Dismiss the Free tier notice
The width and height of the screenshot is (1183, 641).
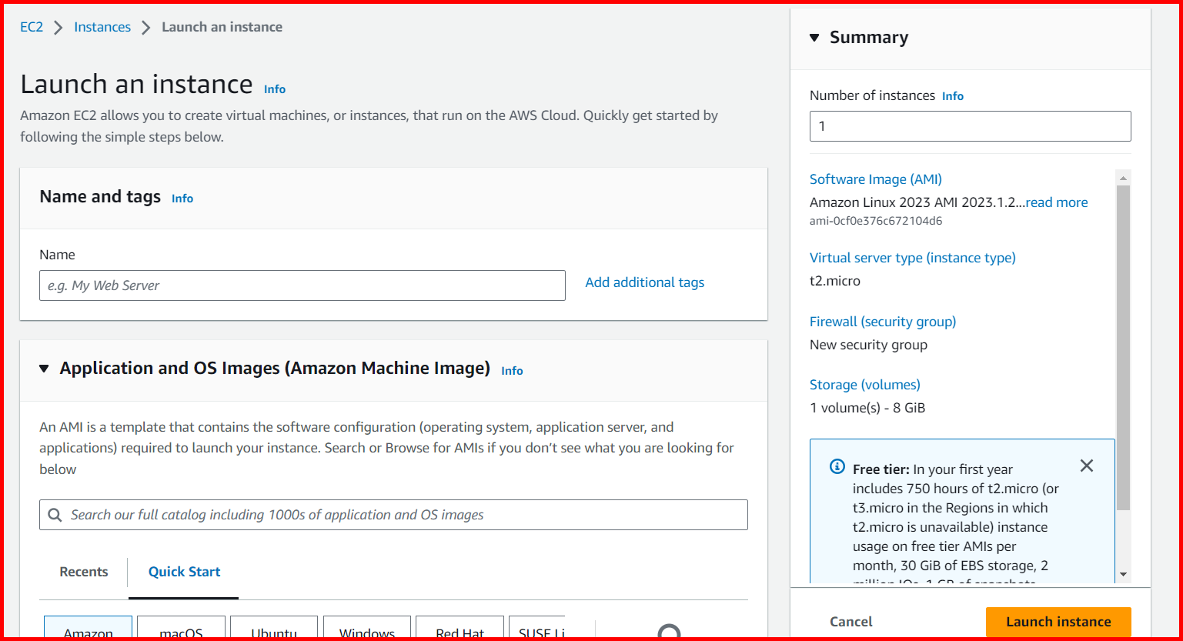pyautogui.click(x=1086, y=466)
